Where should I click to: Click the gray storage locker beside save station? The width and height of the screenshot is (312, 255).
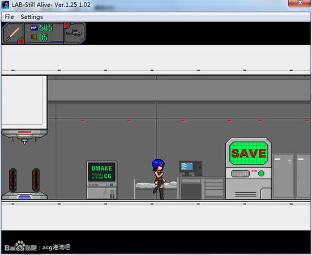pos(283,176)
